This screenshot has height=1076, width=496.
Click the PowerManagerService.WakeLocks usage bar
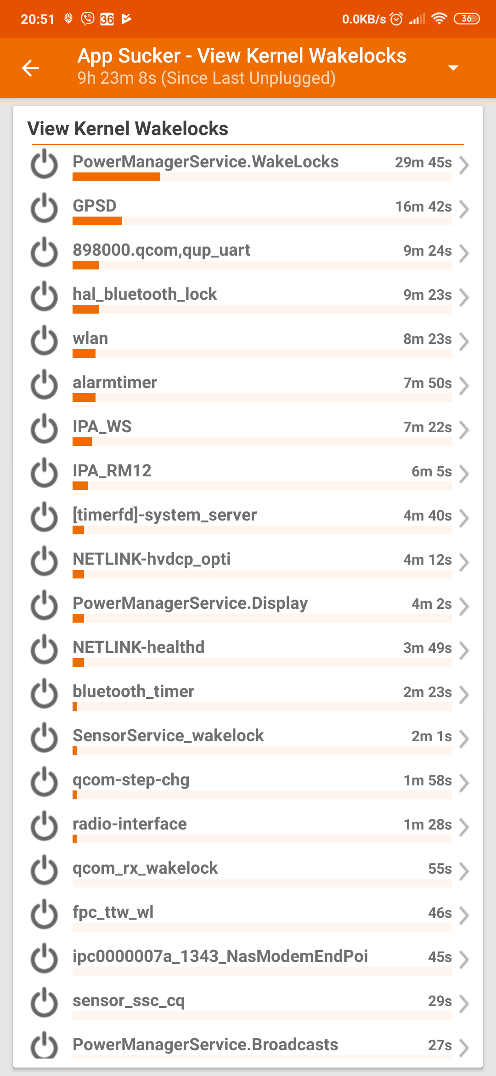(x=262, y=177)
